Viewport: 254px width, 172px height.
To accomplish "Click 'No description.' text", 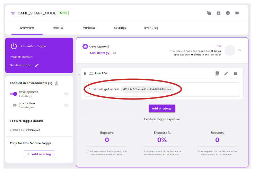I will (21, 65).
